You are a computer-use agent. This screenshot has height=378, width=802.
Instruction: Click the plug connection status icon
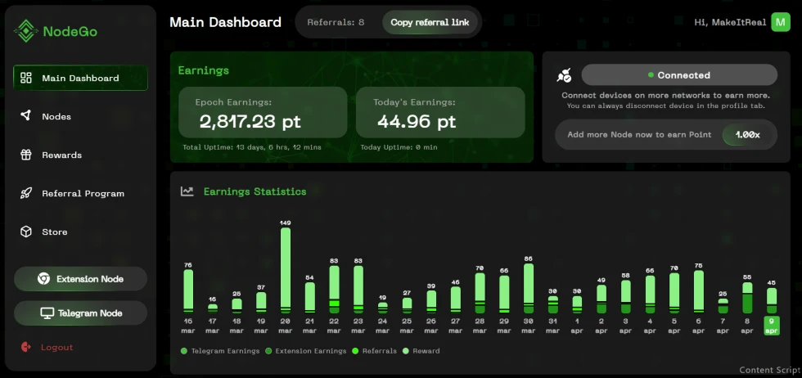click(564, 75)
